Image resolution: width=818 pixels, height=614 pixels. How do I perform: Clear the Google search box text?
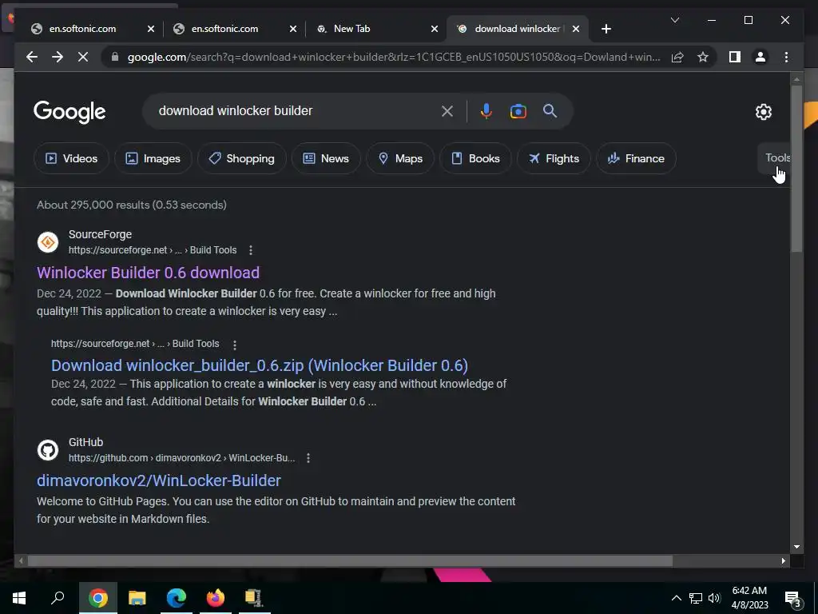pos(447,110)
